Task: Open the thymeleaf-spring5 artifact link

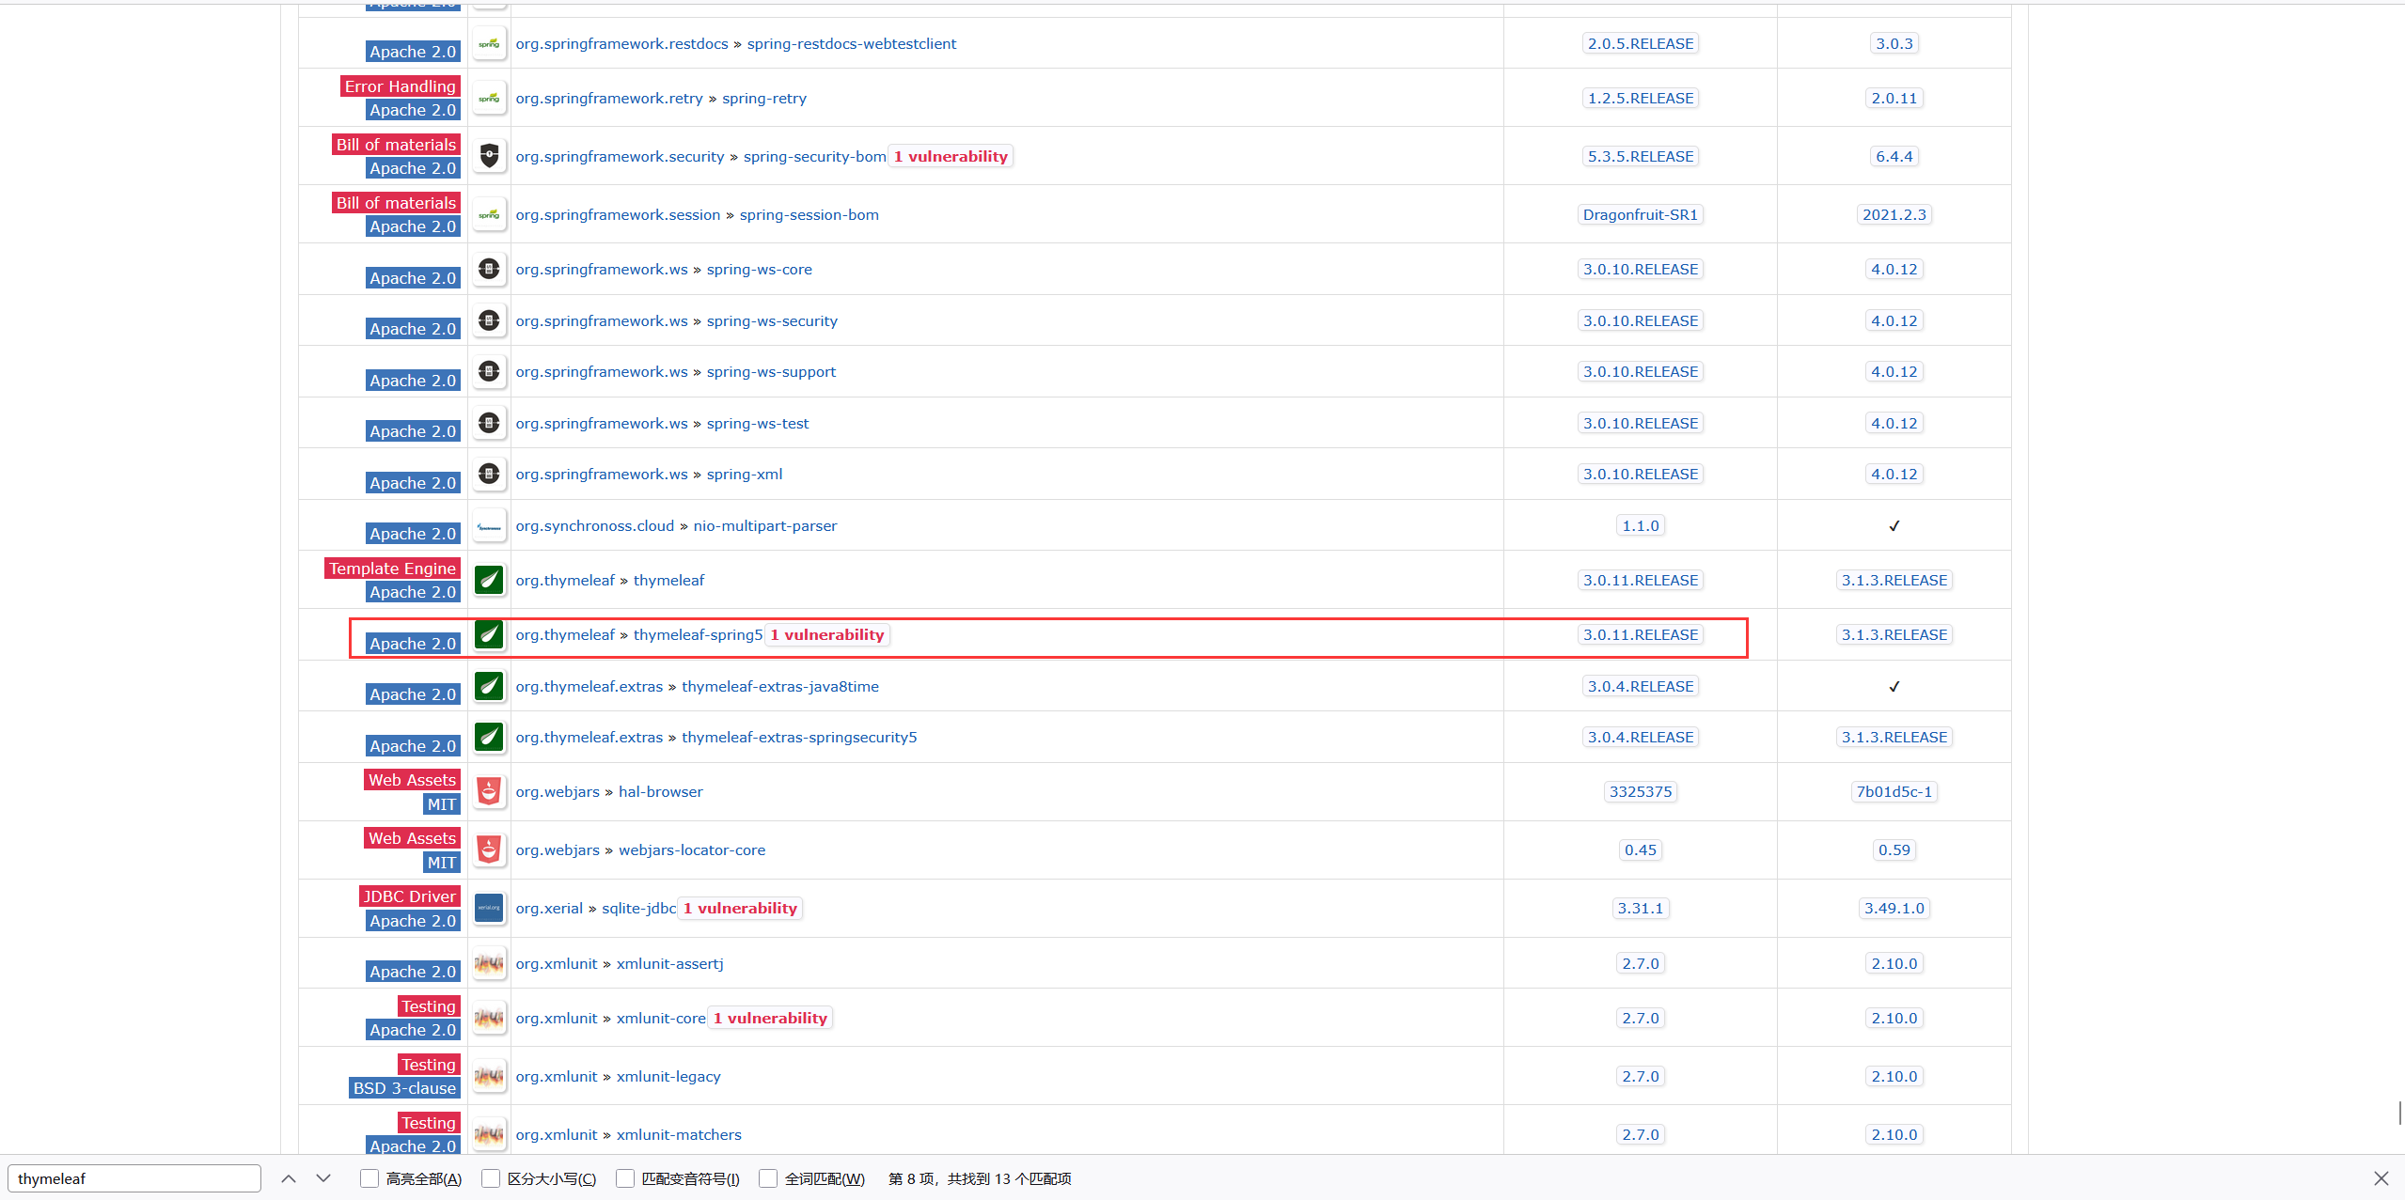Action: click(698, 635)
